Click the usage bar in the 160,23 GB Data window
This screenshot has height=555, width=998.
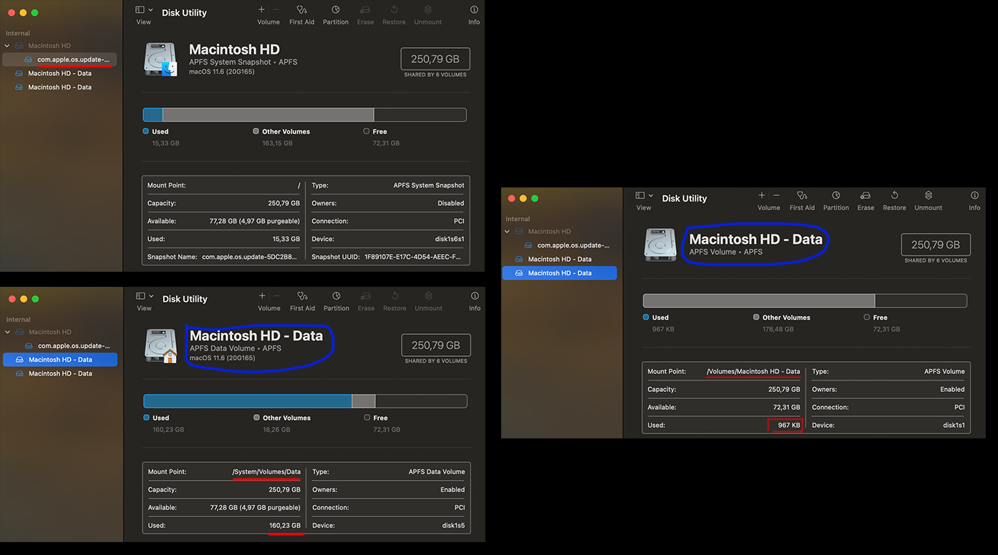click(306, 401)
